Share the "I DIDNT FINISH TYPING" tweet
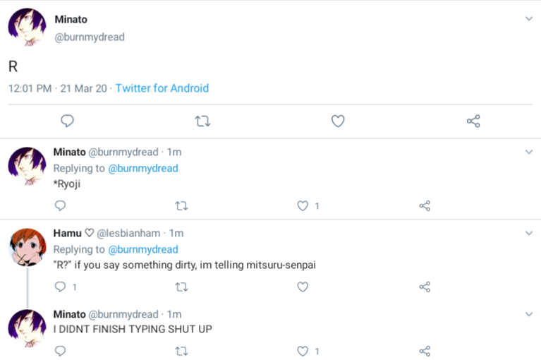Viewport: 541px width, 360px height. (425, 351)
